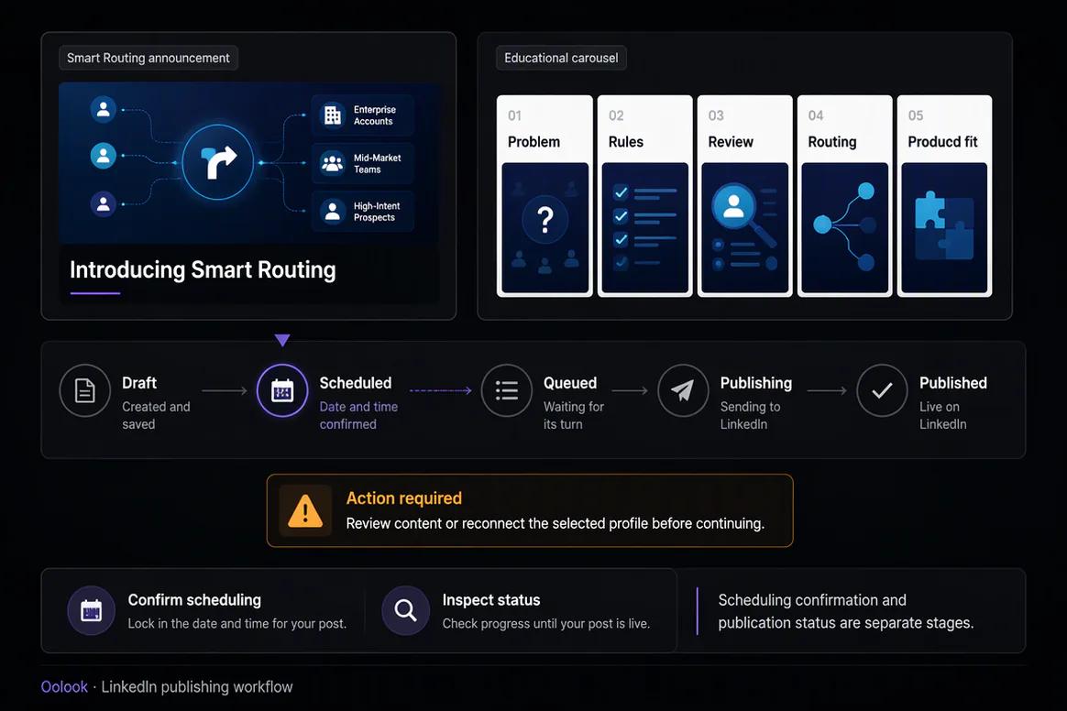
Task: Click the Published checkmark icon
Action: pyautogui.click(x=882, y=390)
